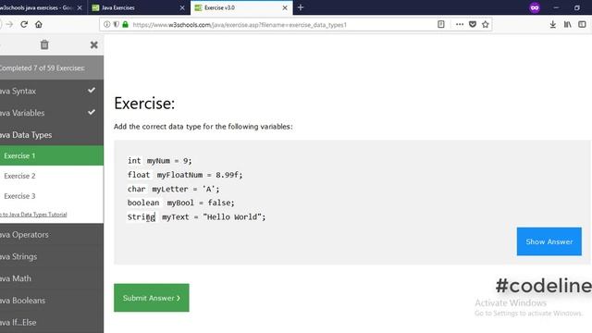Toggle the browser sidebars icon
The width and height of the screenshot is (592, 333).
[x=582, y=25]
